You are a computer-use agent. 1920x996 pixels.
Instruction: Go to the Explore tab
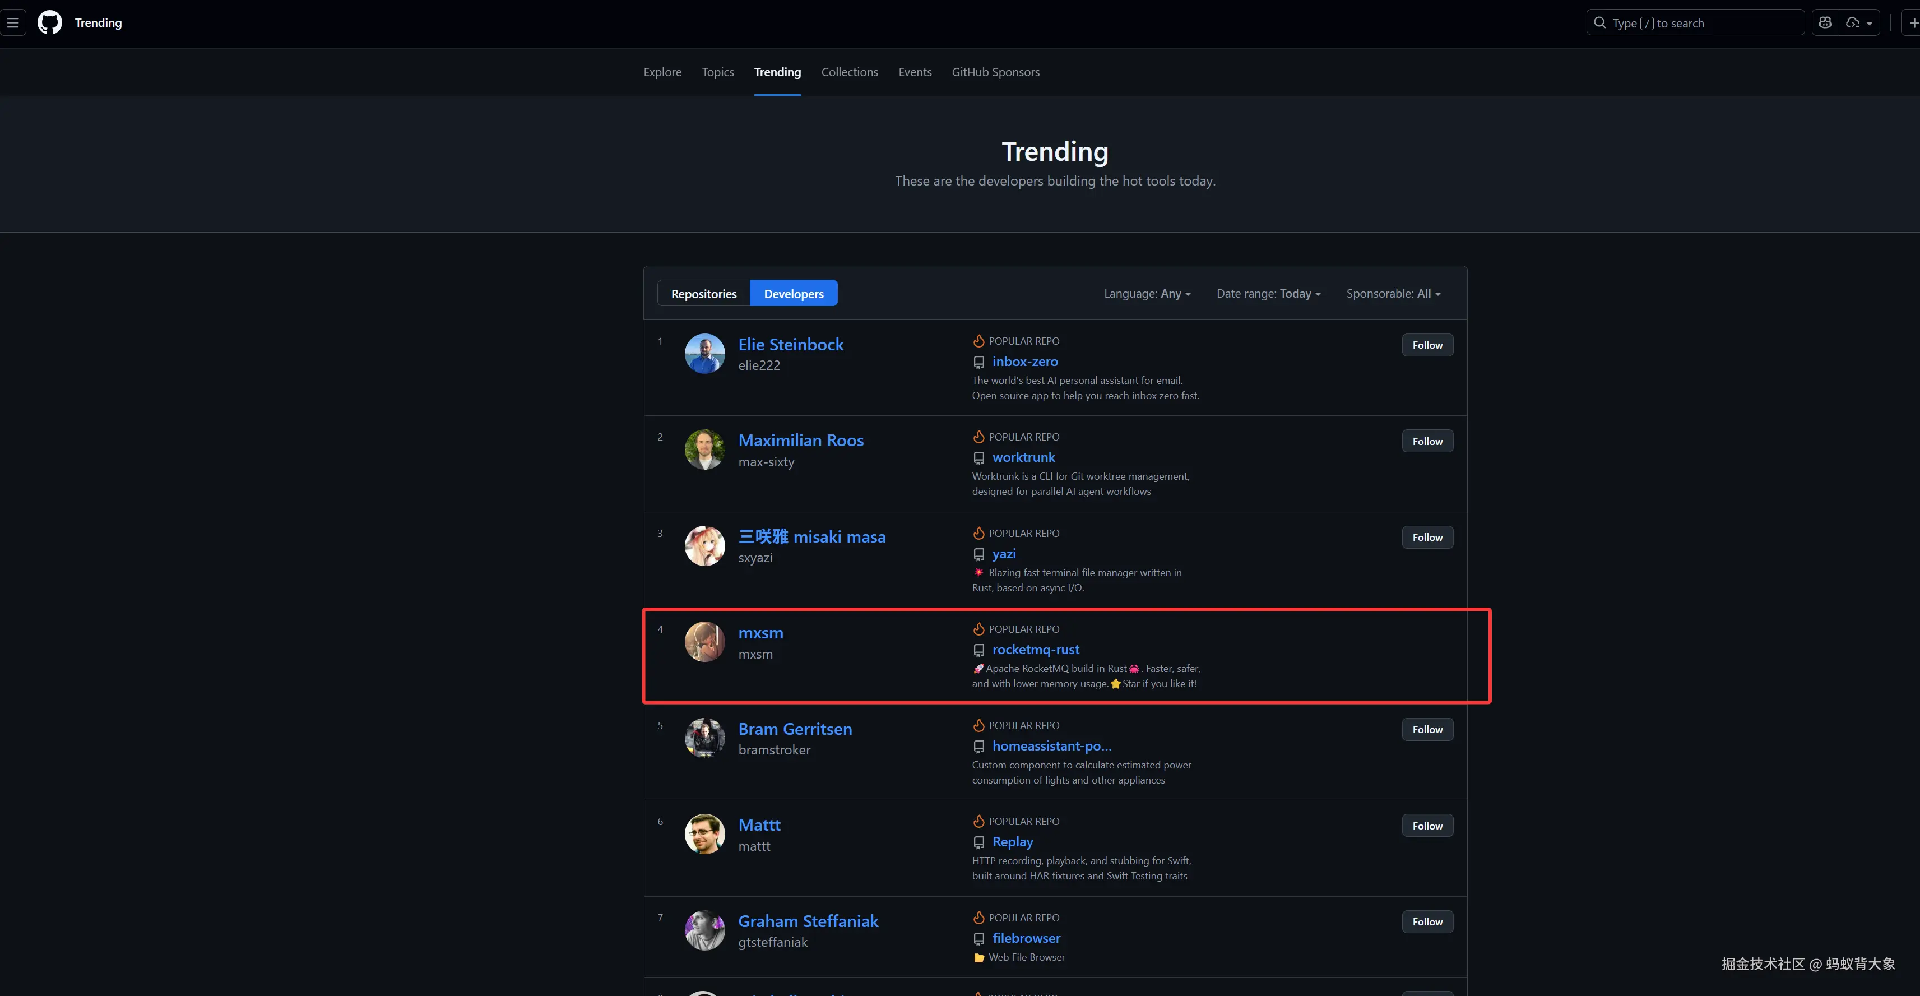click(x=662, y=72)
